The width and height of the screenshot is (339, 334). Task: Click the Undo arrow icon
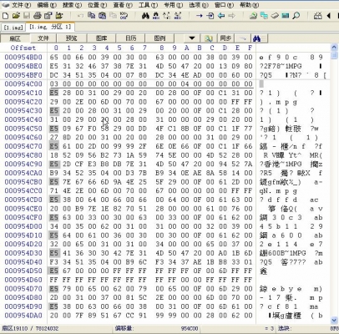click(x=80, y=16)
